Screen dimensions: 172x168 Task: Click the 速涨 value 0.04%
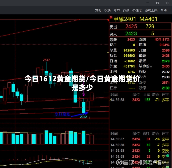pos(164,45)
